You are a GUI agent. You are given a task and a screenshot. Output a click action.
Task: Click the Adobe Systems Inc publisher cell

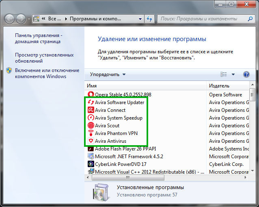coord(229,148)
